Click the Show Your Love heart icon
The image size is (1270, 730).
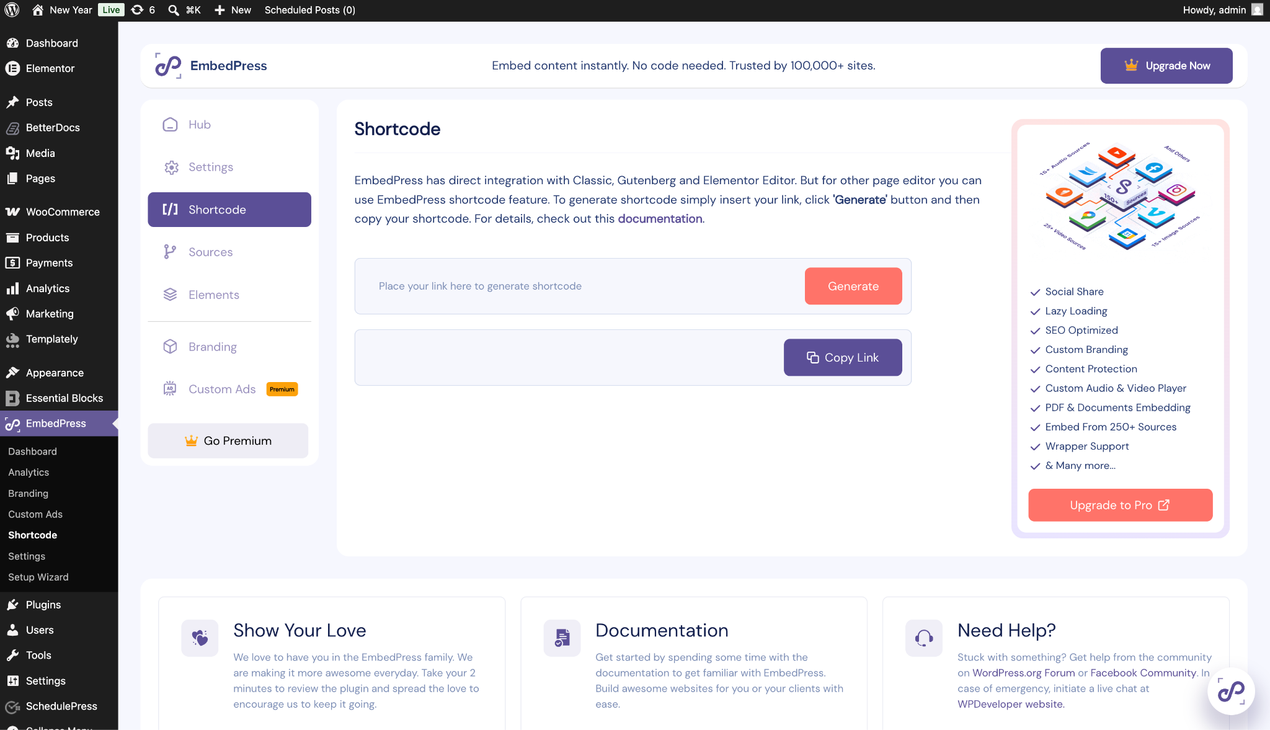(200, 638)
